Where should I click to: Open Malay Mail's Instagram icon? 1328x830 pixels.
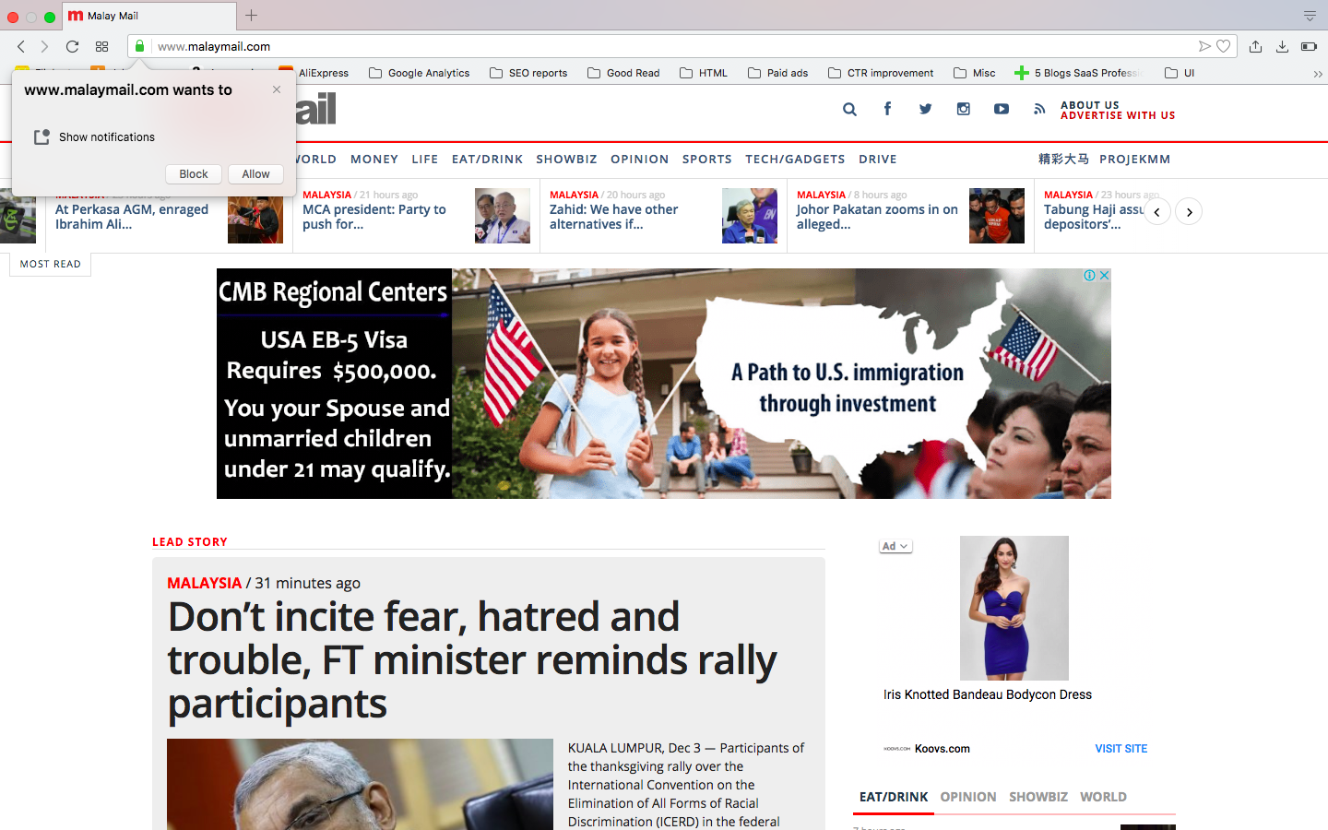coord(963,109)
